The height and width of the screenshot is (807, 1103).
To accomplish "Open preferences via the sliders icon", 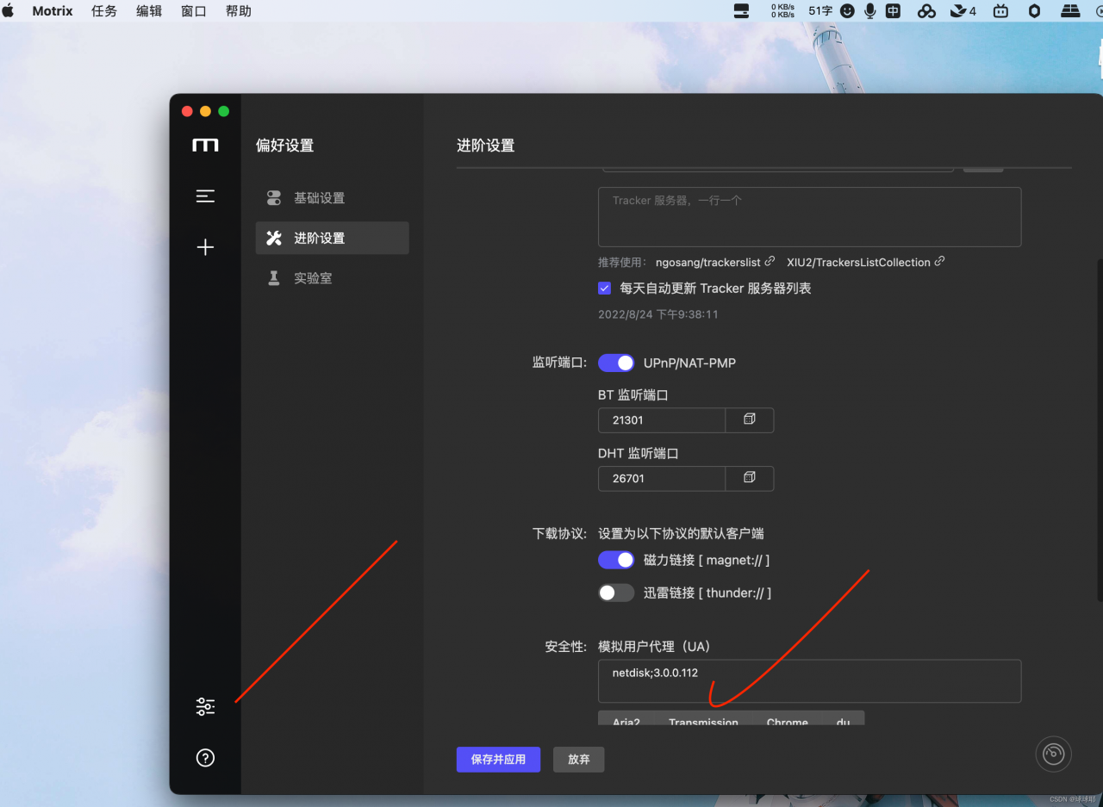I will click(x=205, y=707).
